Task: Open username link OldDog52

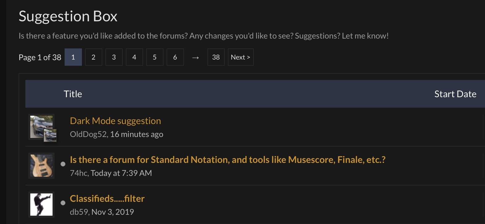Action: point(88,134)
